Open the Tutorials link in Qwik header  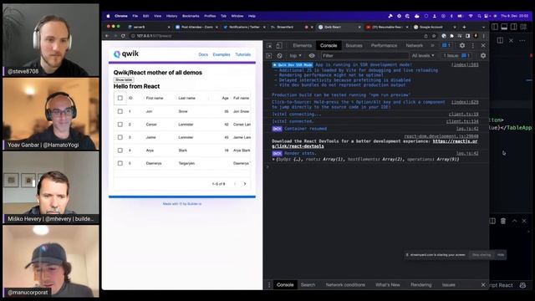[x=243, y=54]
